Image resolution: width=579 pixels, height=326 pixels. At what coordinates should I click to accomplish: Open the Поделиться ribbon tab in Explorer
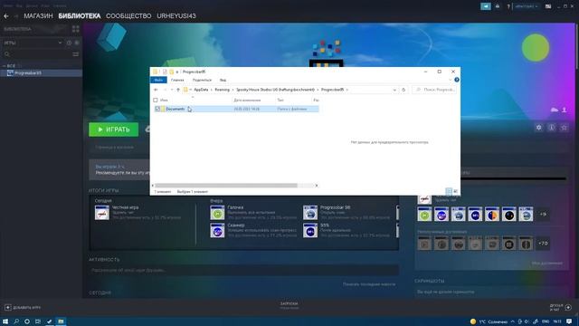[202, 80]
